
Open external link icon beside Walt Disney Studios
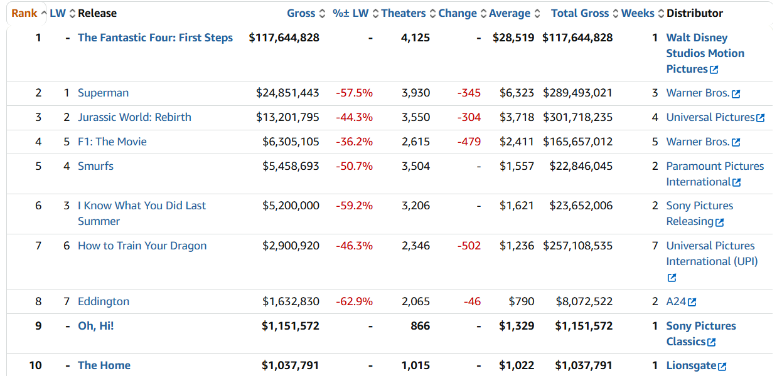click(x=714, y=70)
